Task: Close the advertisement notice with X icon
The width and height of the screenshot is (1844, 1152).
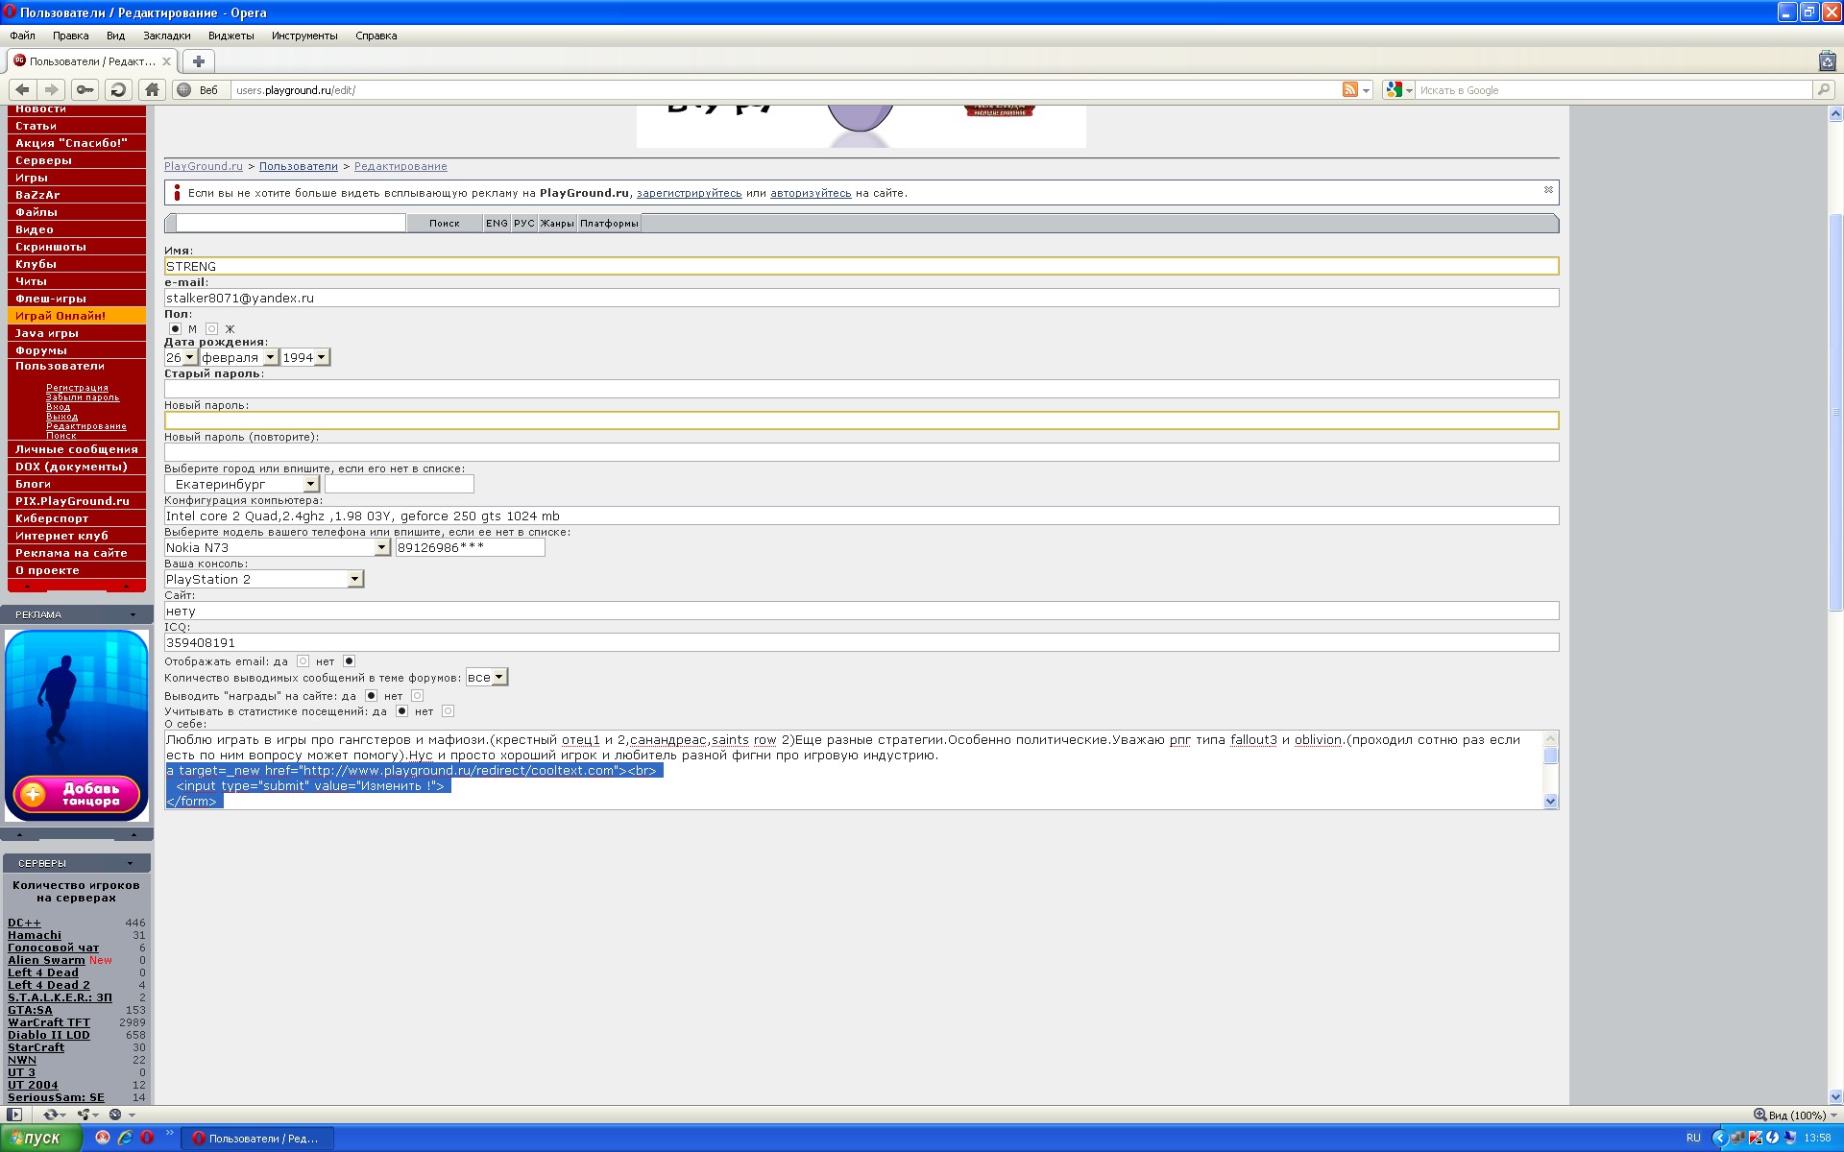Action: click(x=1548, y=190)
